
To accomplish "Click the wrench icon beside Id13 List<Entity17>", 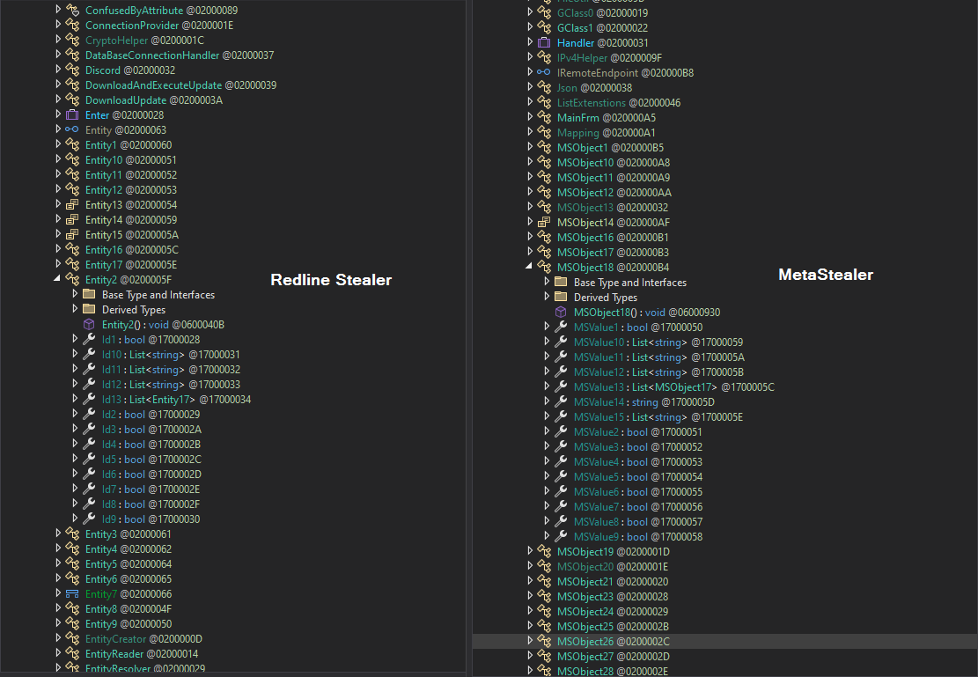I will 89,400.
